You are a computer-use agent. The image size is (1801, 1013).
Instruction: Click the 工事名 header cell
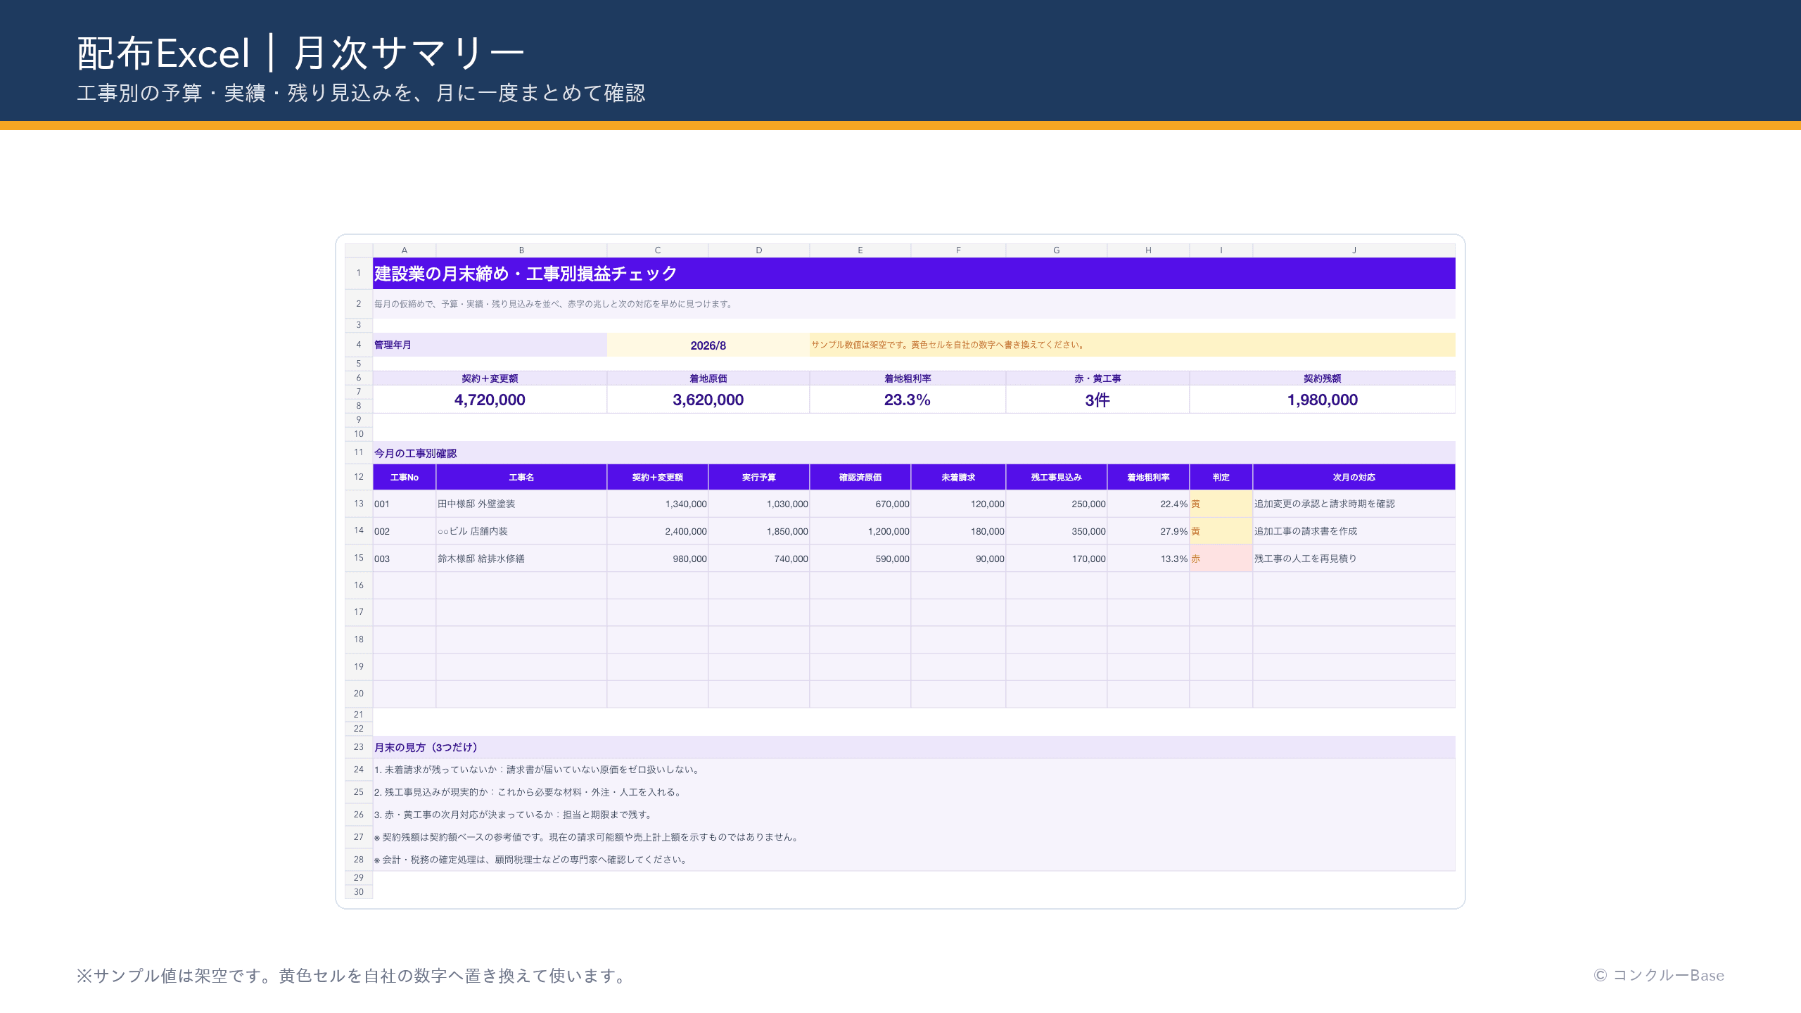pyautogui.click(x=521, y=477)
